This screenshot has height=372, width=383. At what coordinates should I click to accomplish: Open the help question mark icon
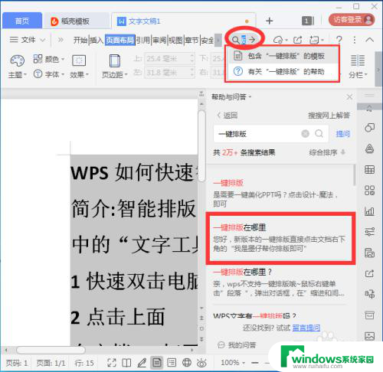pyautogui.click(x=339, y=40)
